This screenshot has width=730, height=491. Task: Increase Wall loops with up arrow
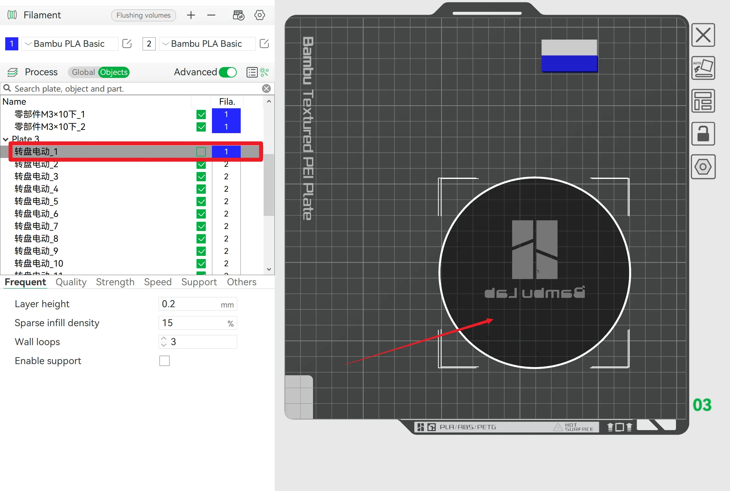[x=164, y=339]
